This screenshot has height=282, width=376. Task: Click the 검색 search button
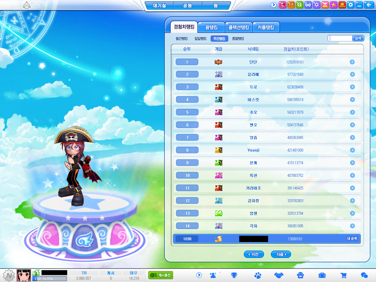[x=358, y=38]
